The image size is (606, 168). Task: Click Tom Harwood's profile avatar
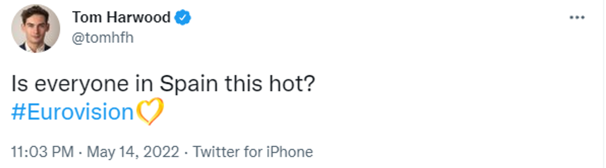click(x=36, y=28)
